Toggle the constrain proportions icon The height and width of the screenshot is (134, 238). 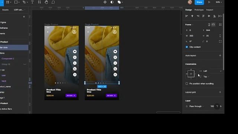click(220, 36)
